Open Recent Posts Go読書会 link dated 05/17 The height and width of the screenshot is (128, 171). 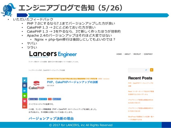click(x=141, y=101)
